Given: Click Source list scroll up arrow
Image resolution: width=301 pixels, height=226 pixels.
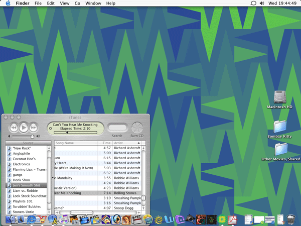Looking at the screenshot, I should point(49,148).
